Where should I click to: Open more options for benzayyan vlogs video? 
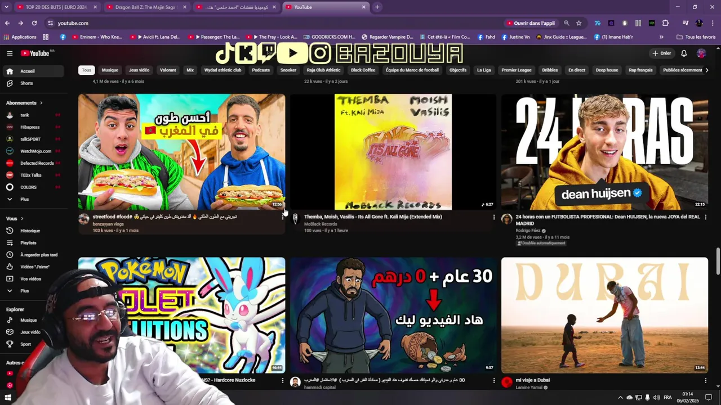(x=283, y=217)
